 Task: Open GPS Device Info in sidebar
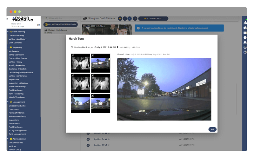(x=16, y=143)
